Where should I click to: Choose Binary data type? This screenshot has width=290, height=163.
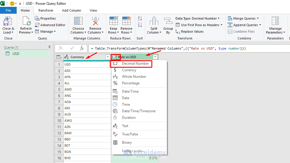coord(139,143)
